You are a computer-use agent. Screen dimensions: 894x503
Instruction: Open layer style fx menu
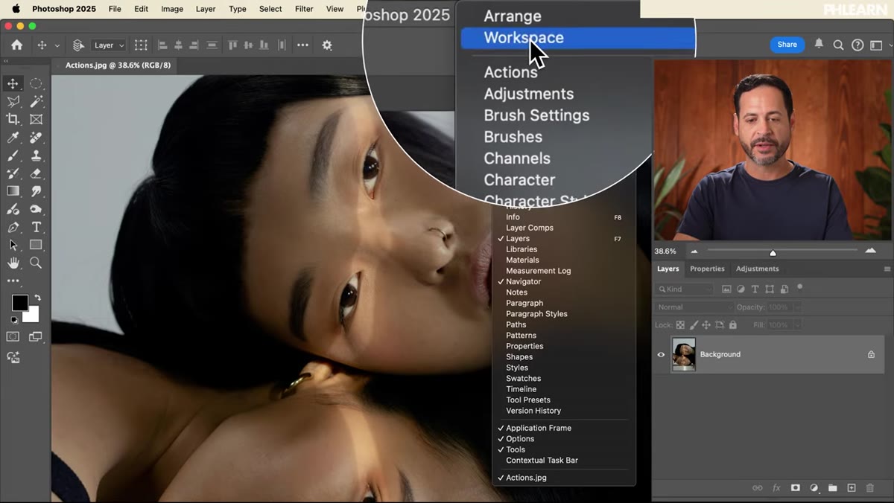pos(776,488)
